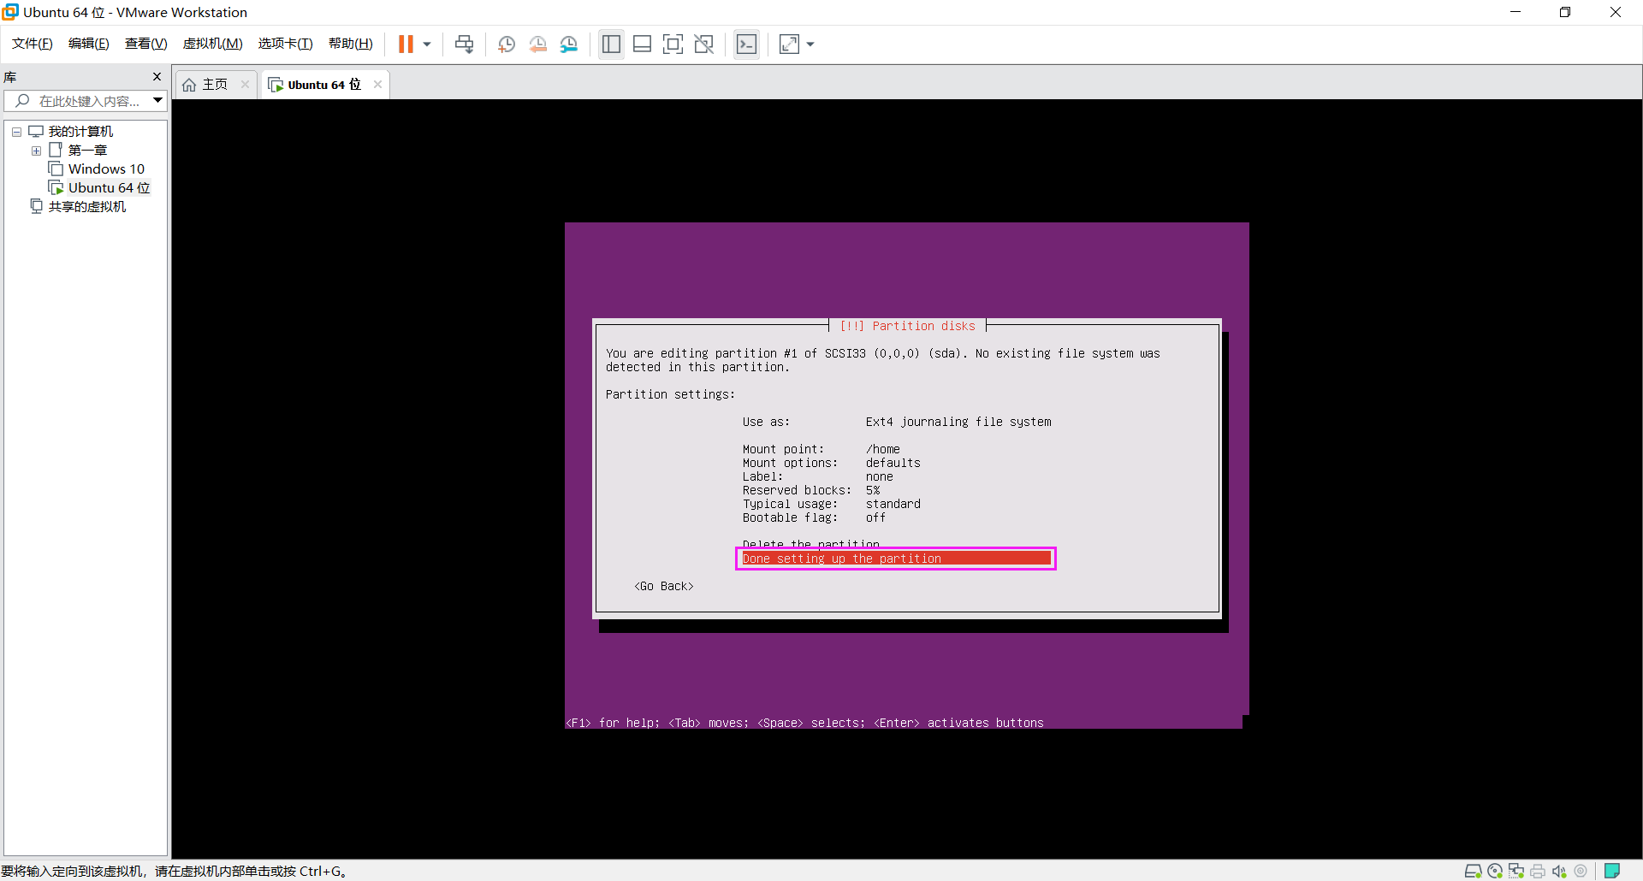Click the VMware Workstation title bar icon
The image size is (1643, 881).
pyautogui.click(x=10, y=12)
